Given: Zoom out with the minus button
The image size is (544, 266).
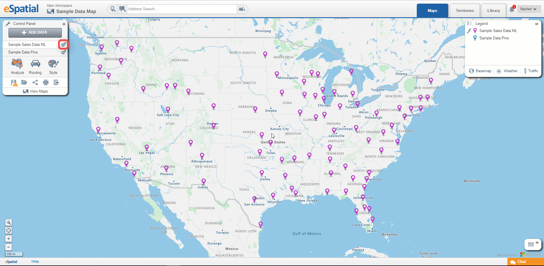Looking at the screenshot, I should tap(8, 247).
